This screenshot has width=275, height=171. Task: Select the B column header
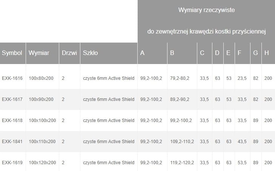pos(172,53)
